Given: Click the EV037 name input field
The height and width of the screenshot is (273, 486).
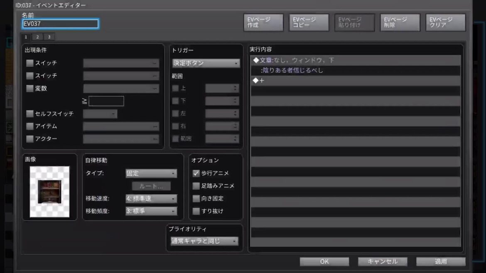Looking at the screenshot, I should [61, 24].
